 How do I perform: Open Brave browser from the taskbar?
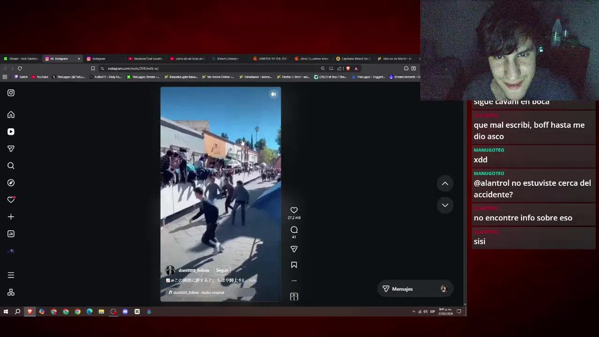click(x=30, y=312)
